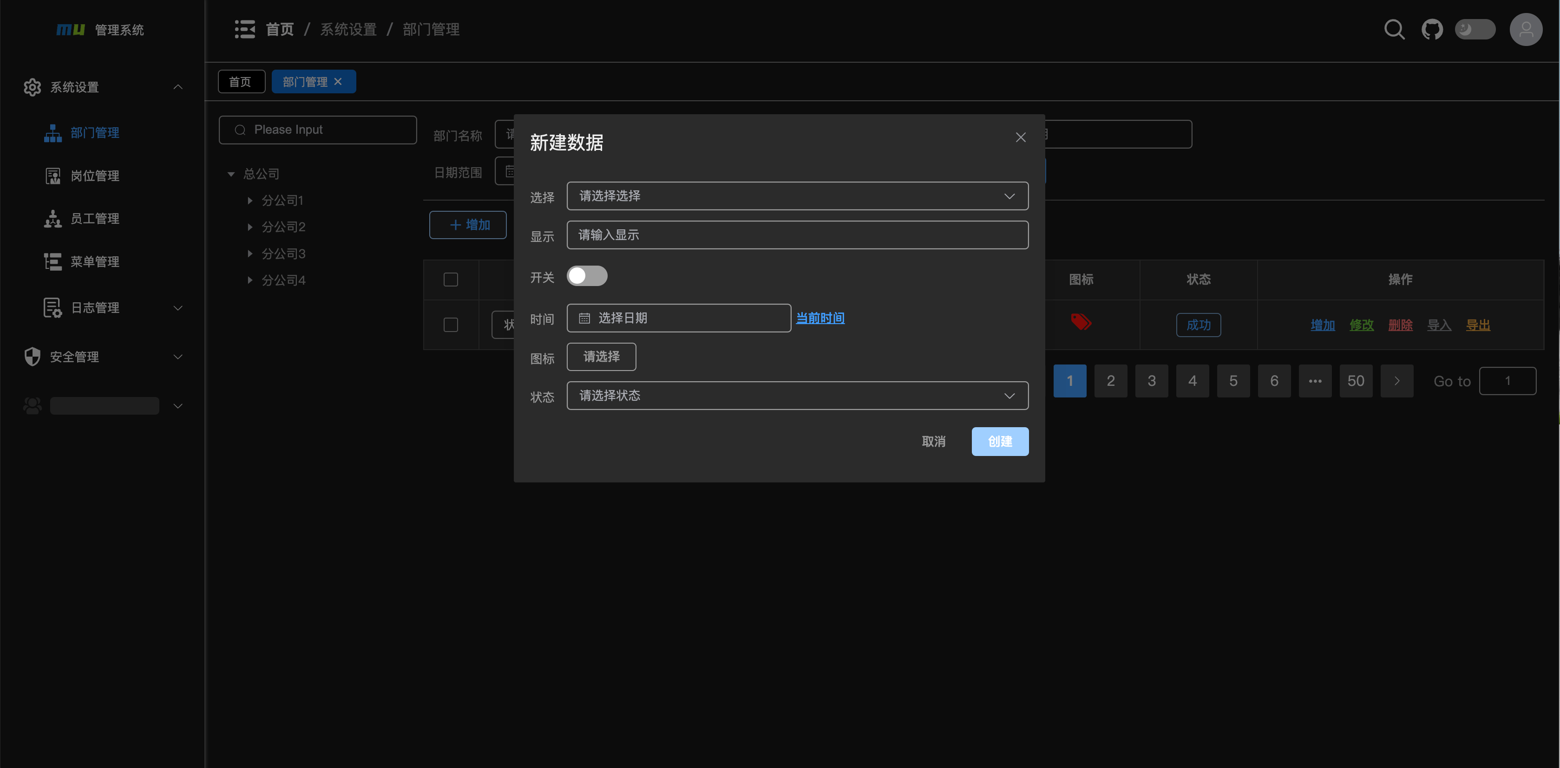Image resolution: width=1560 pixels, height=768 pixels.
Task: Toggle the 开关 switch in dialog
Action: pyautogui.click(x=587, y=276)
